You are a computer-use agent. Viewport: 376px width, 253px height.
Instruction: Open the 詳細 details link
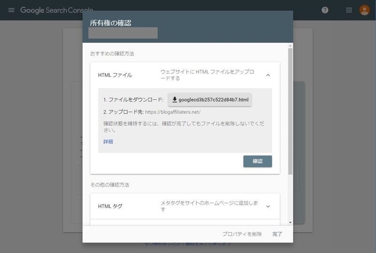108,141
